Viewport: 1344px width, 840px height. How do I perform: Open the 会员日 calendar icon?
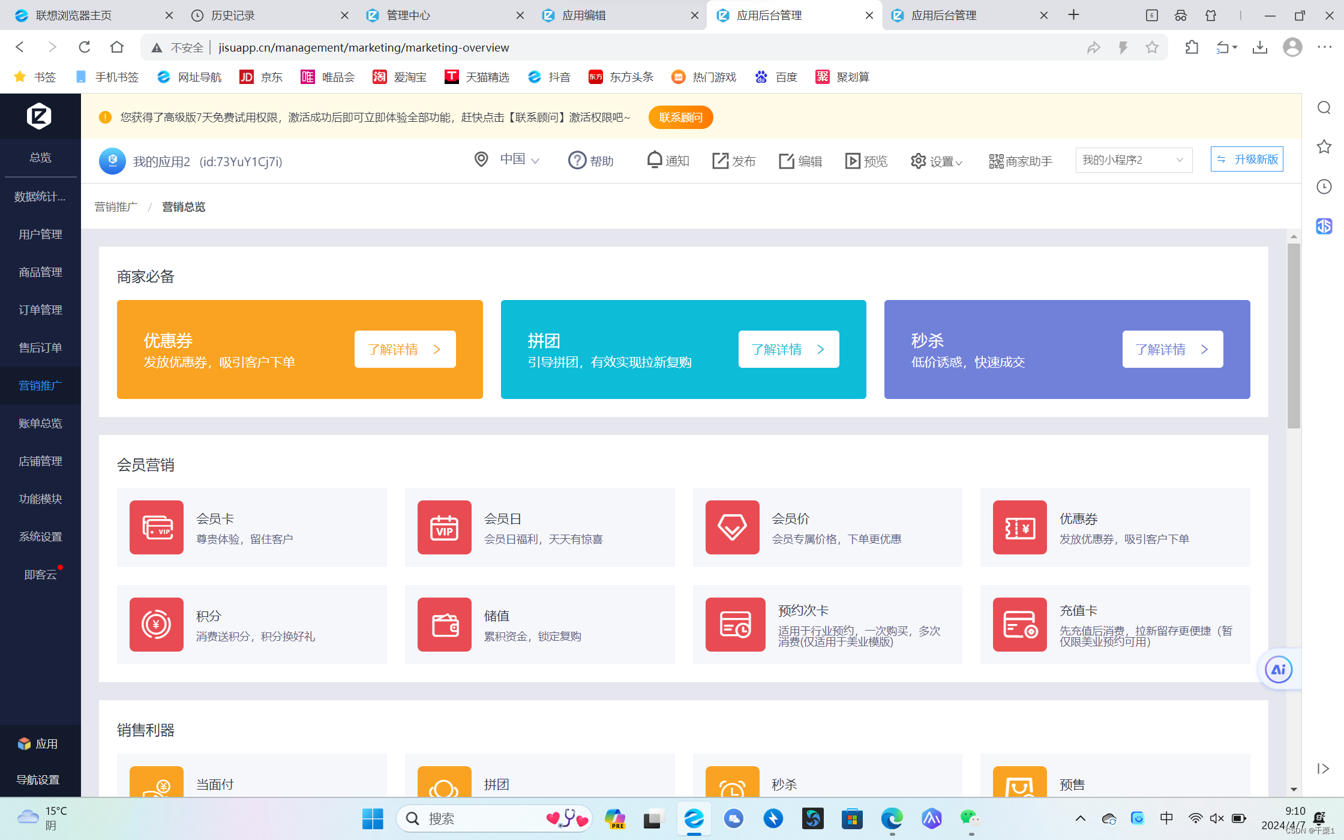444,527
